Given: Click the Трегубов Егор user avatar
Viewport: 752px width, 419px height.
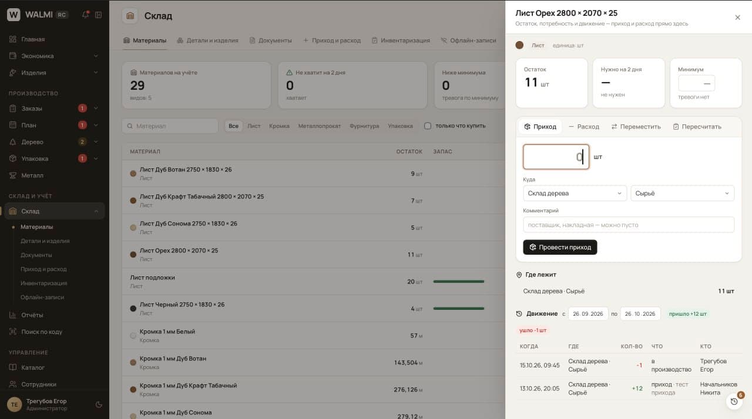Looking at the screenshot, I should 14,404.
